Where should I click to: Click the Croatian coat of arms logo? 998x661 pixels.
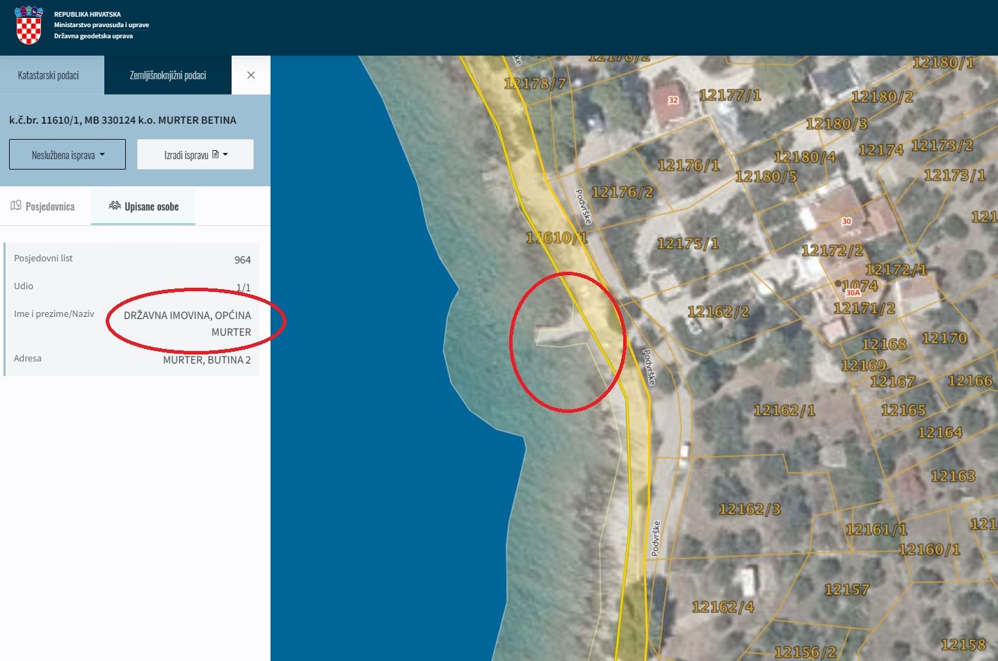pos(29,25)
